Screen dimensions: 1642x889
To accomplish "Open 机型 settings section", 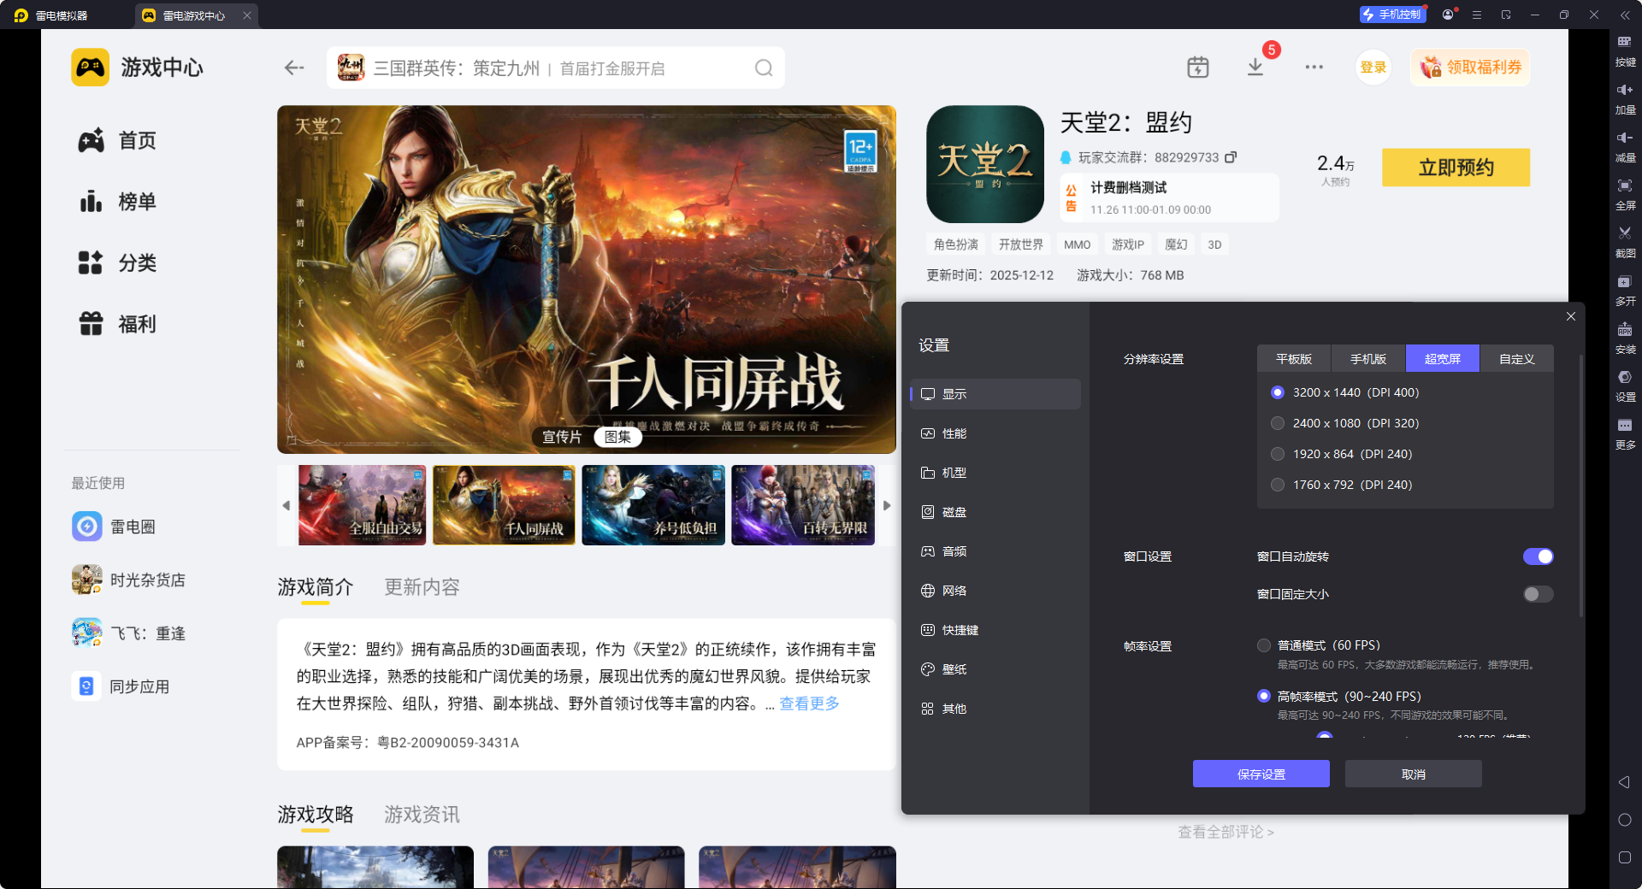I will pyautogui.click(x=995, y=473).
